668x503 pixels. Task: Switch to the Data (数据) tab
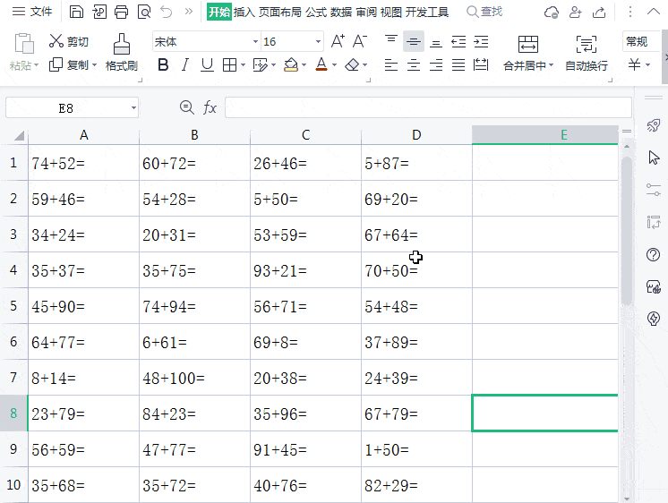tap(341, 12)
